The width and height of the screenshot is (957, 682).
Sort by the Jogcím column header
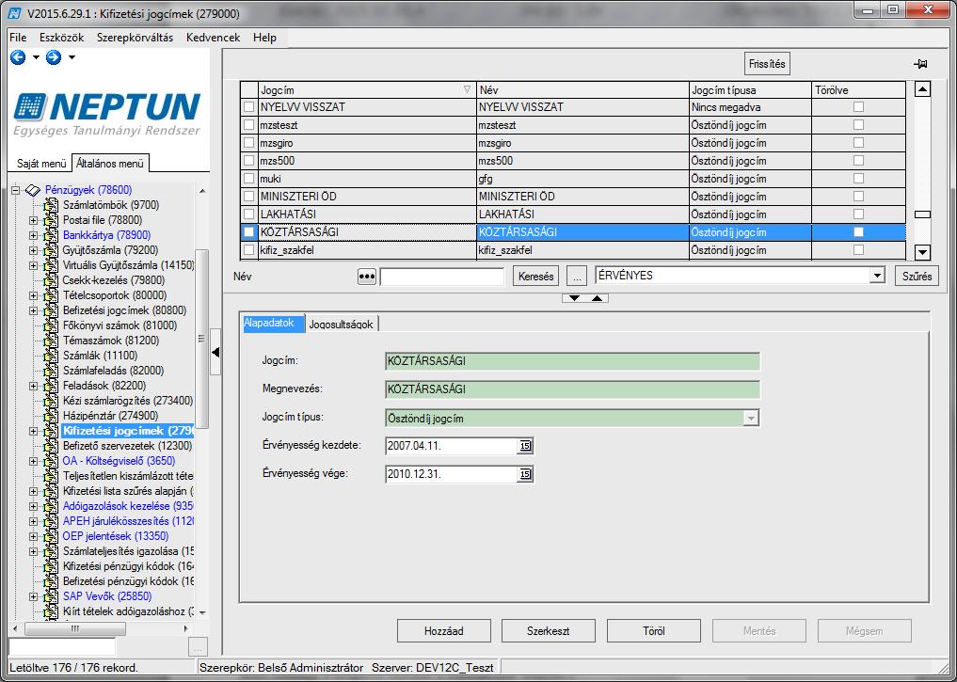367,89
